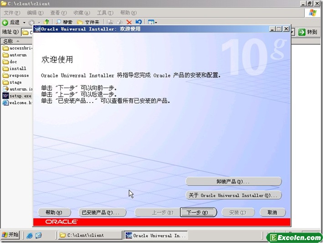The height and width of the screenshot is (243, 323).
Task: Open the Back history dropdown arrow
Action: point(24,22)
